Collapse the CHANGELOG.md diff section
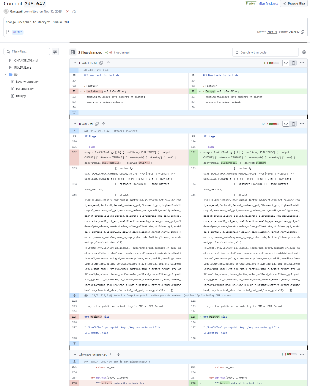Viewport: 310px width, 386px height. (x=75, y=63)
